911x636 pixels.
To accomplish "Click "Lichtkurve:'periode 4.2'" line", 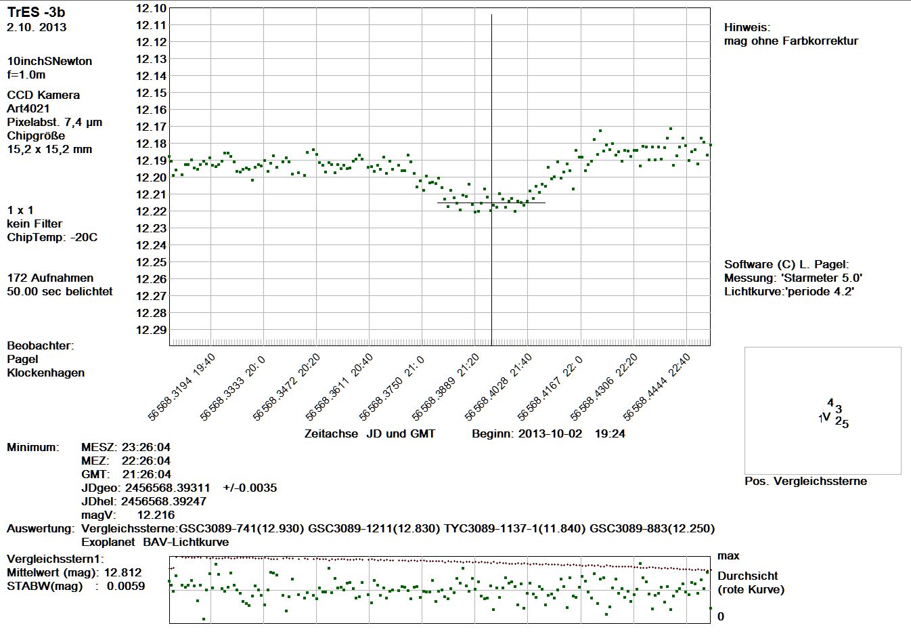I will 789,291.
